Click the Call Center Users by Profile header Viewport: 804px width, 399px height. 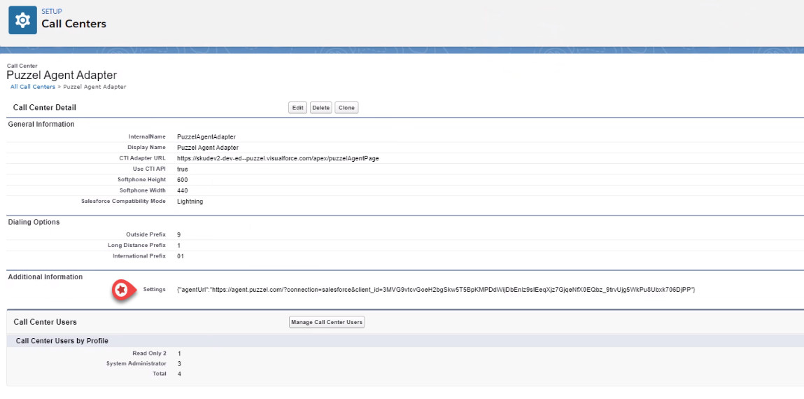[x=62, y=341]
